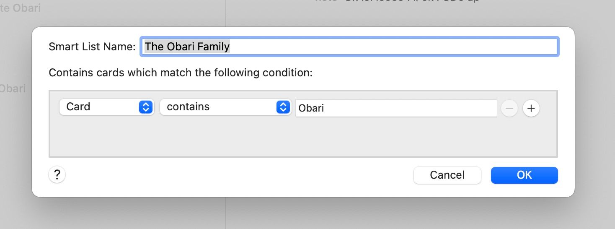Screen dimensions: 615x229
Task: Confirm the smart list with OK
Action: click(x=524, y=175)
